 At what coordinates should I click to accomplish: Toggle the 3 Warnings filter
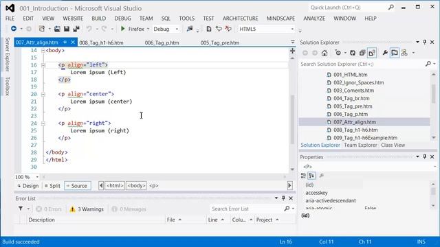point(87,209)
